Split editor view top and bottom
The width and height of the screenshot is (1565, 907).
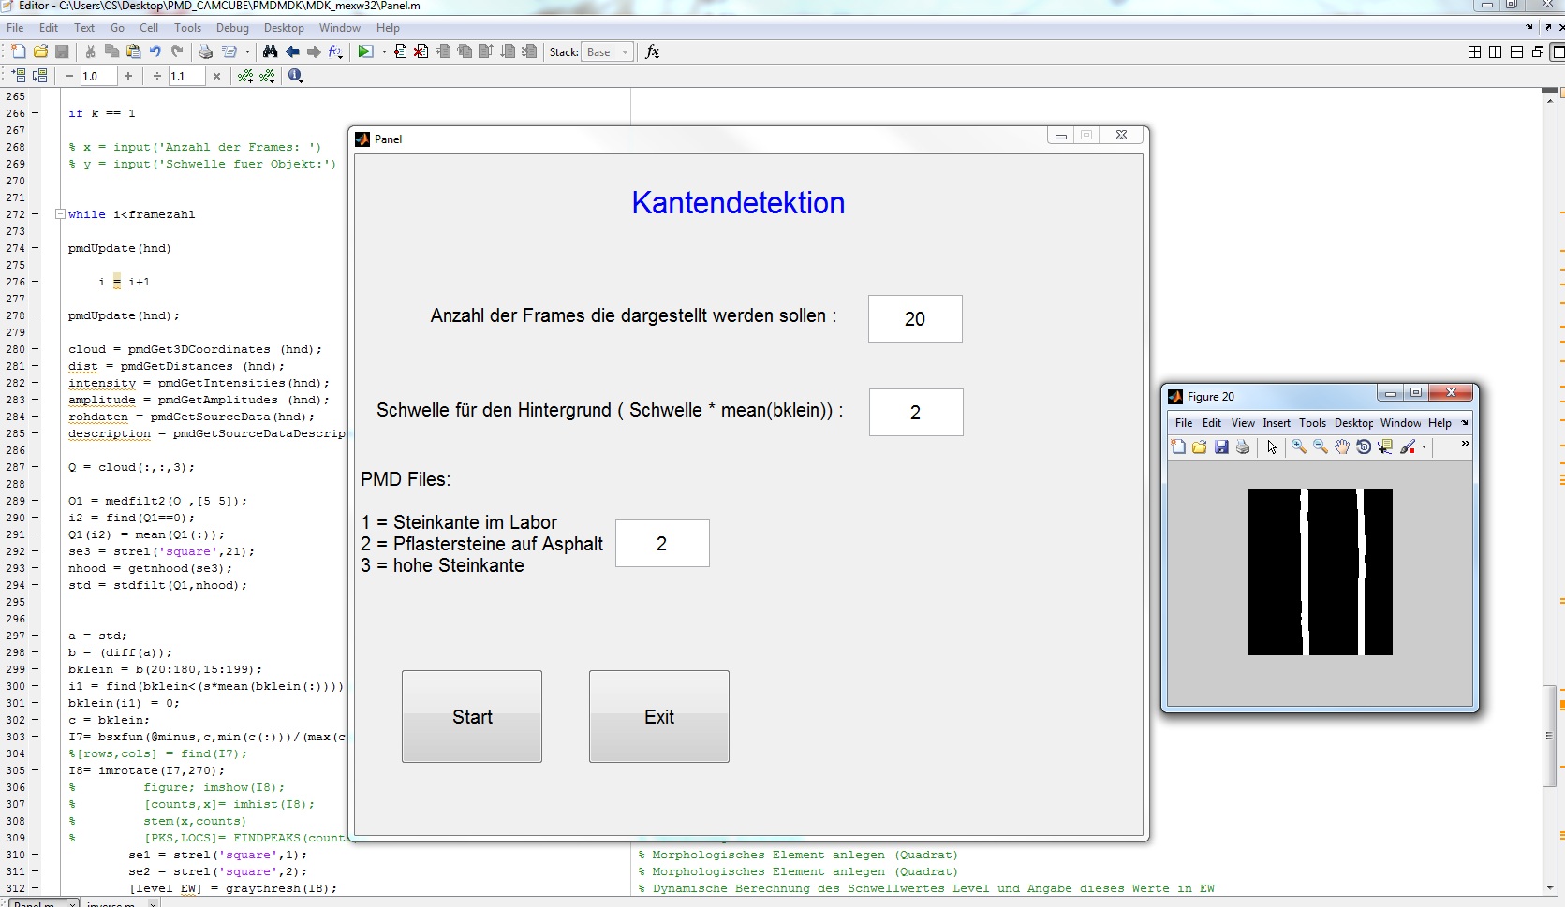click(1517, 52)
